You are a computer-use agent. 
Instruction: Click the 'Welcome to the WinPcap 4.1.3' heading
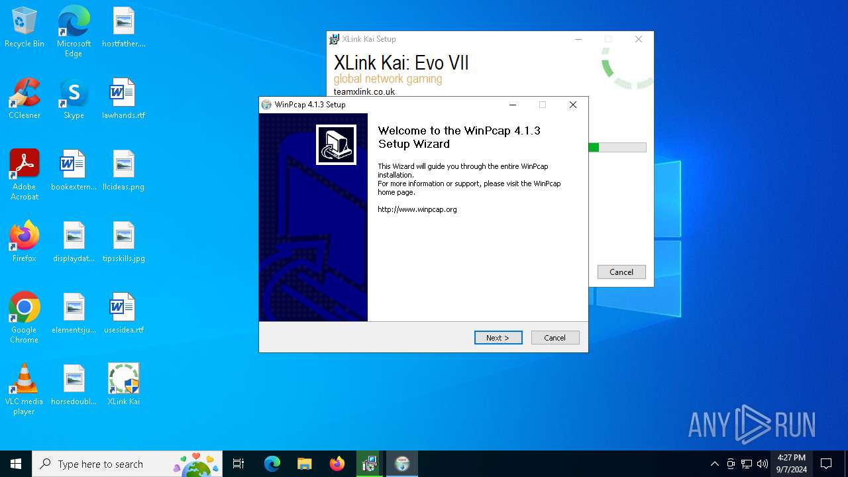point(459,137)
